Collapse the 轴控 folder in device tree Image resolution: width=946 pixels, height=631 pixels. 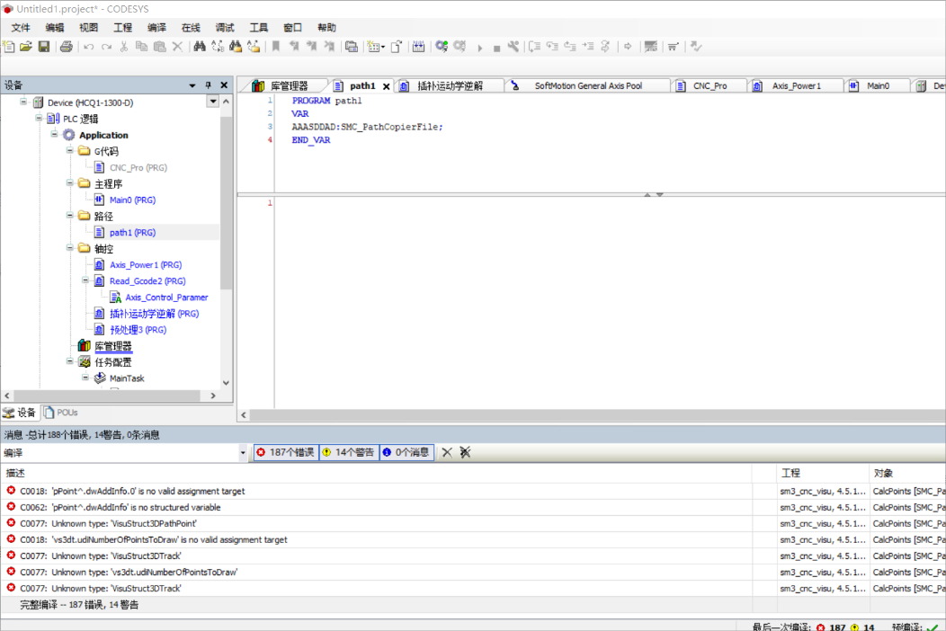70,249
